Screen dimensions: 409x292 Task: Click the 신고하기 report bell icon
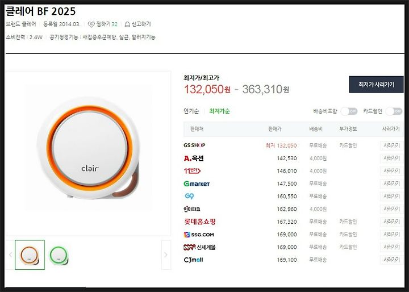pos(127,24)
